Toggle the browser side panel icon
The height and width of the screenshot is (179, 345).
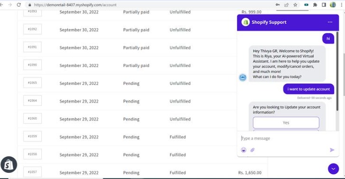tap(324, 5)
